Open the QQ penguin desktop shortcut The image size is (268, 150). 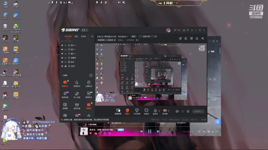coord(5,95)
